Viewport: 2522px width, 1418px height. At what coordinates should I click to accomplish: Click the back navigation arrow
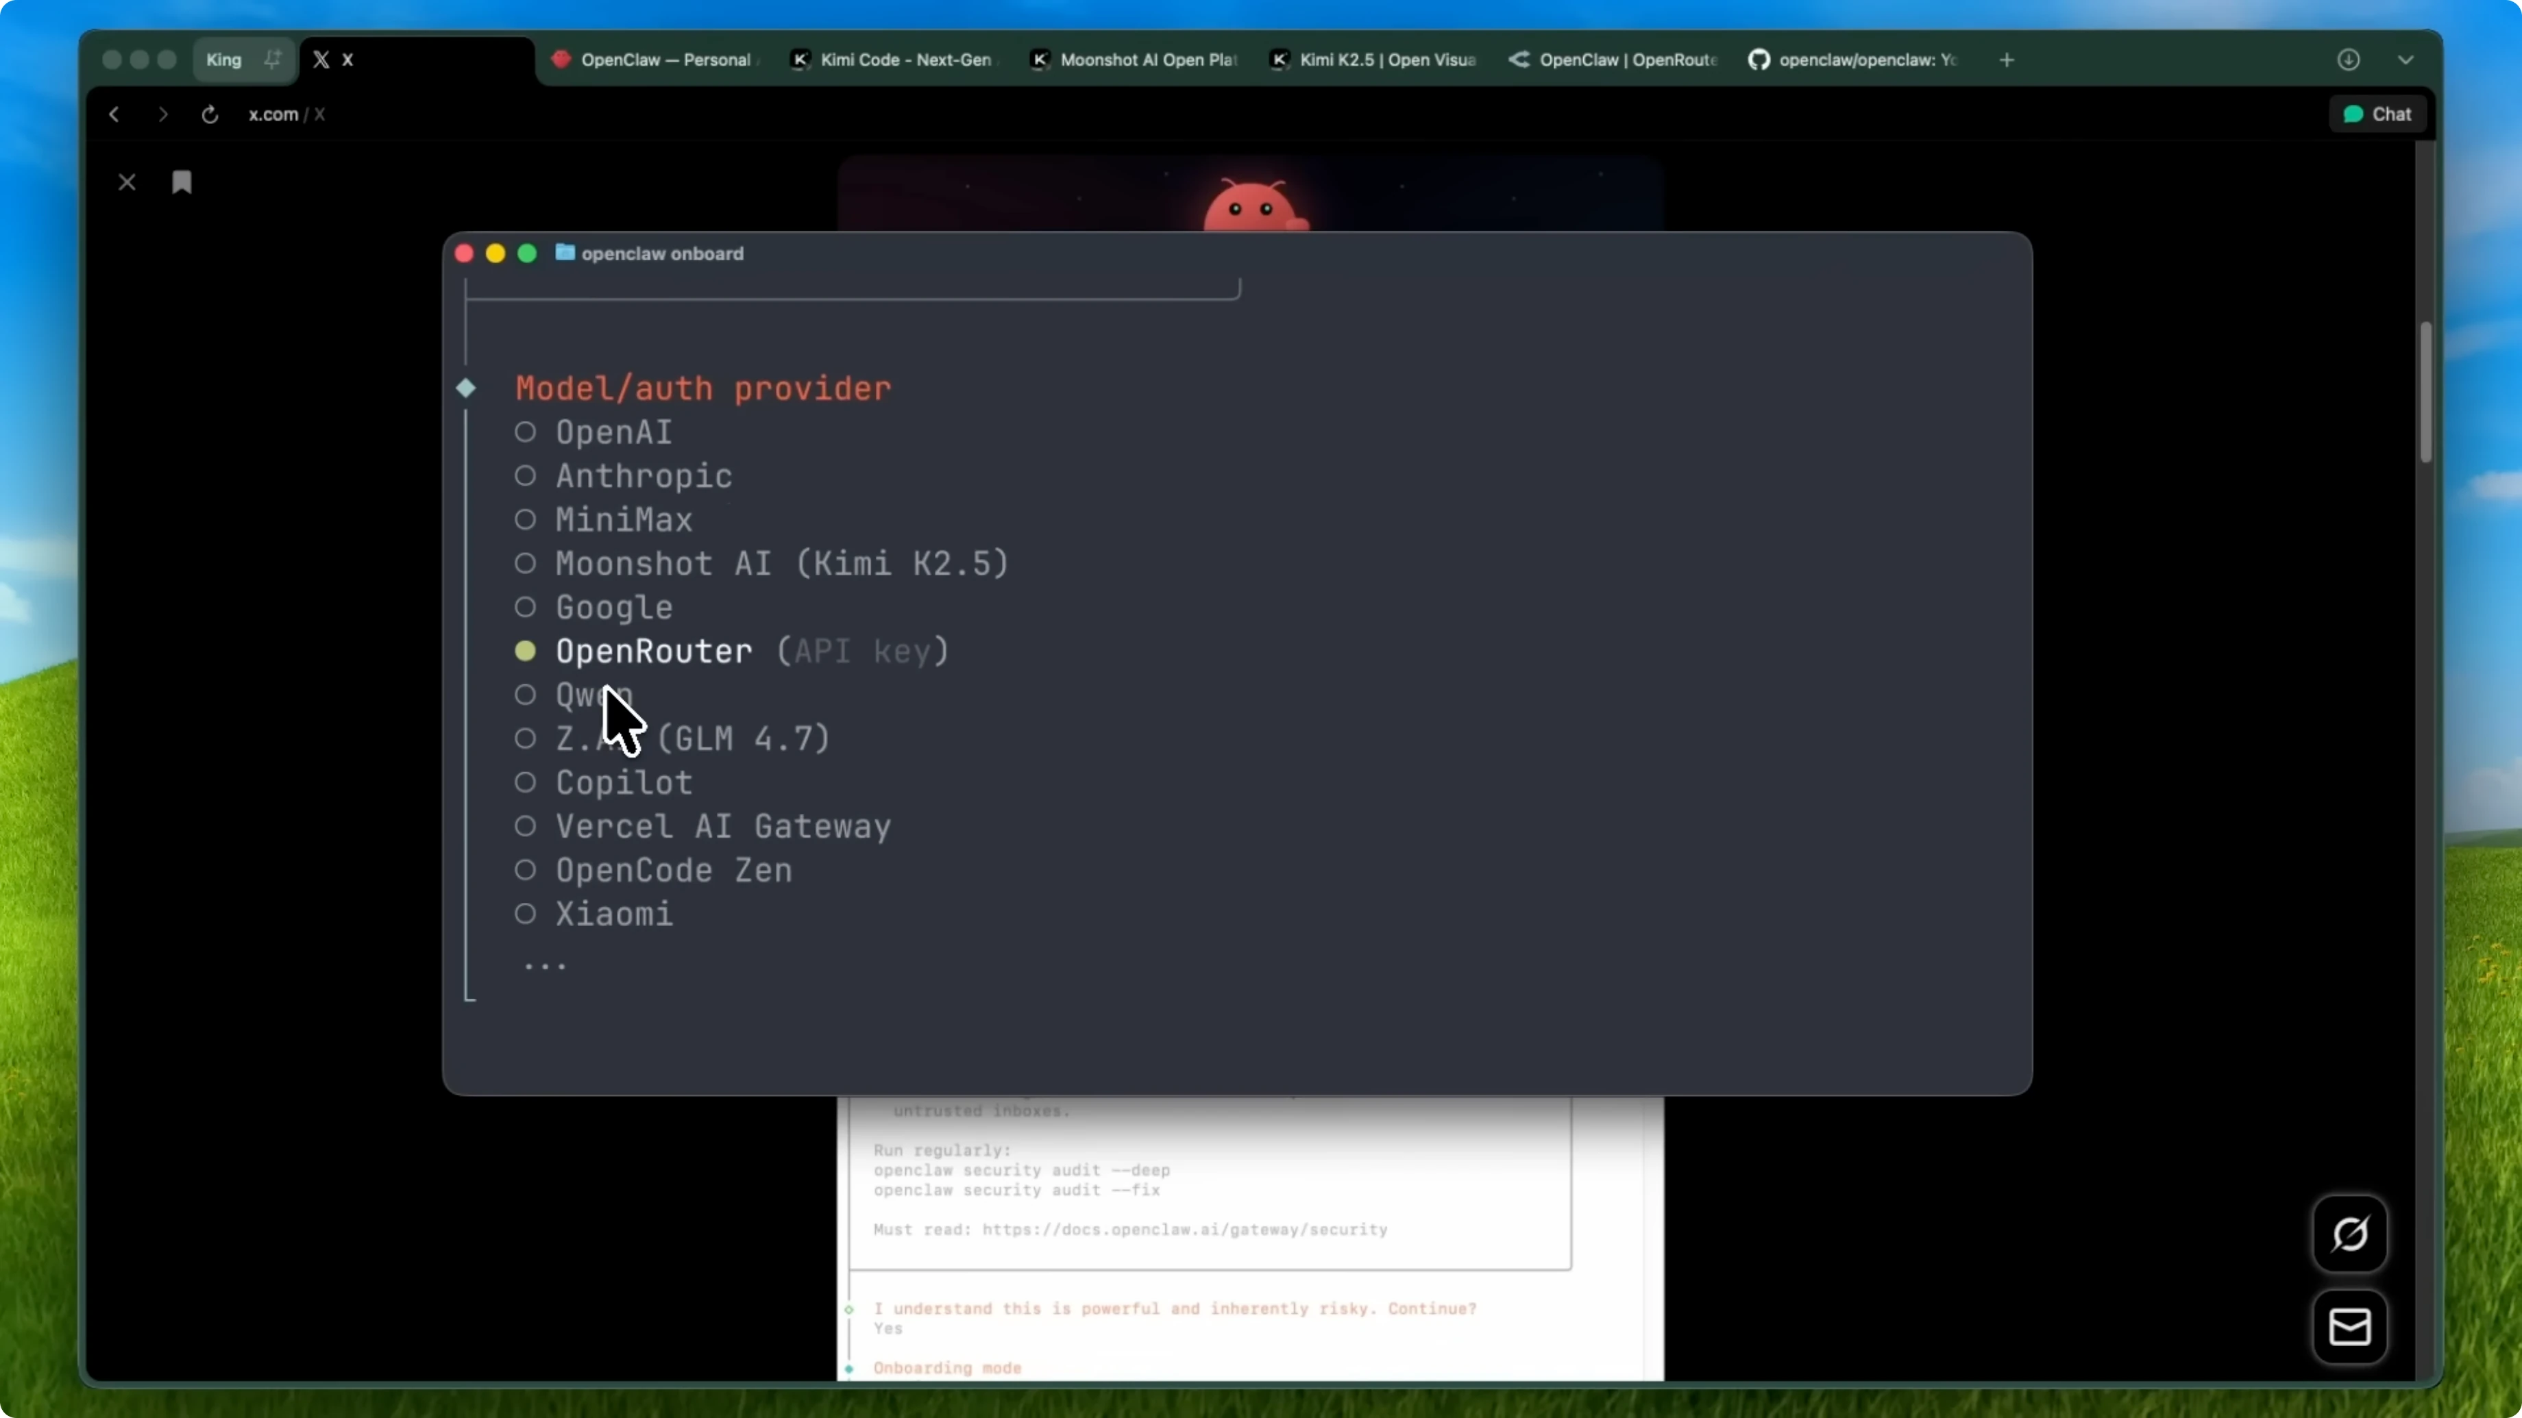(x=114, y=114)
